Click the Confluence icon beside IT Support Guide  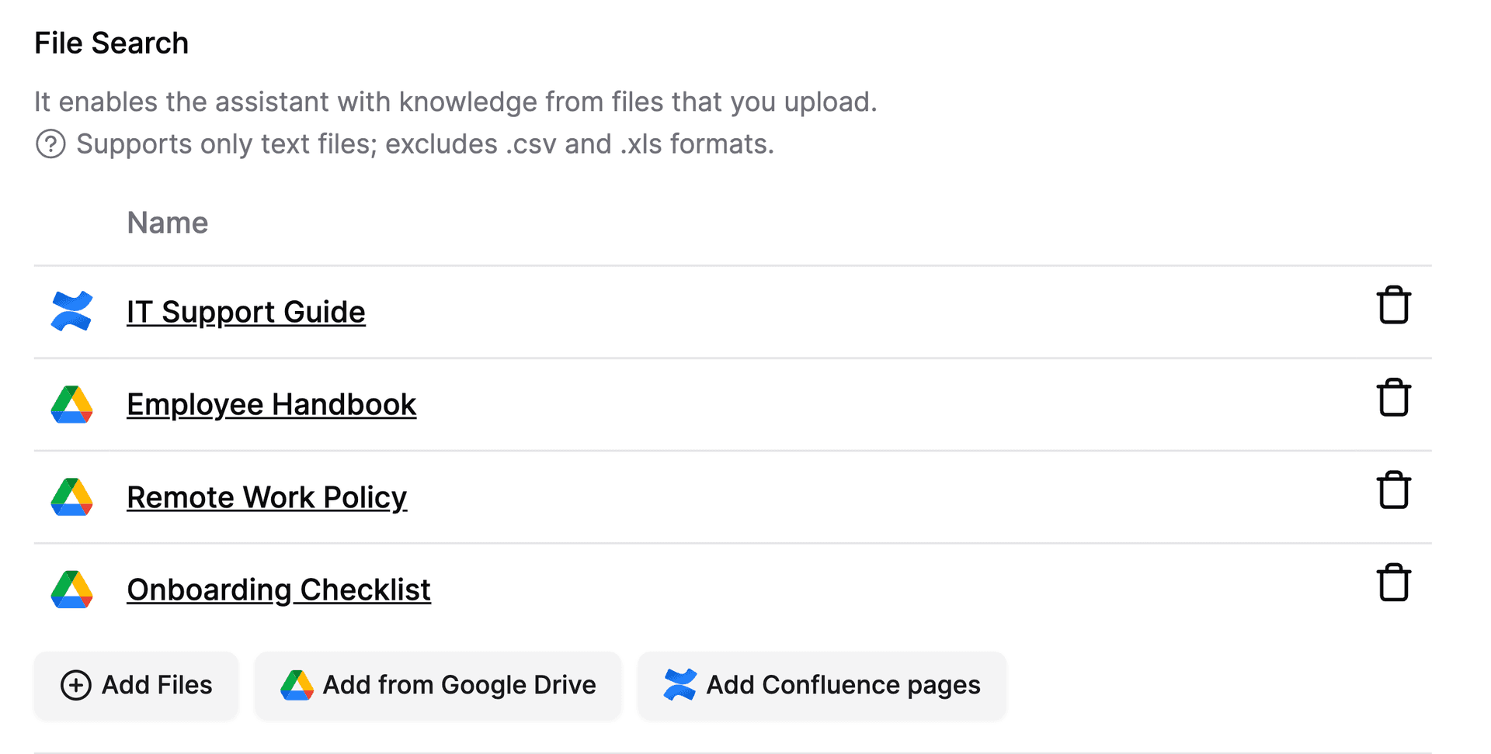pos(71,311)
